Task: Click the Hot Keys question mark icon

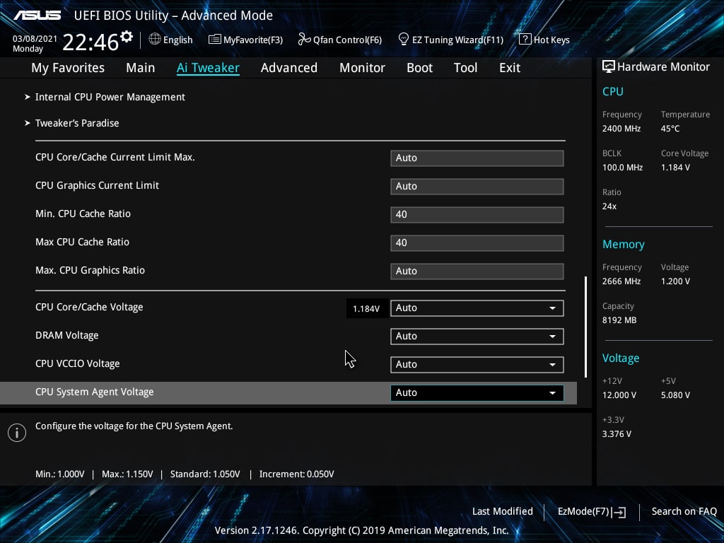Action: (x=525, y=40)
